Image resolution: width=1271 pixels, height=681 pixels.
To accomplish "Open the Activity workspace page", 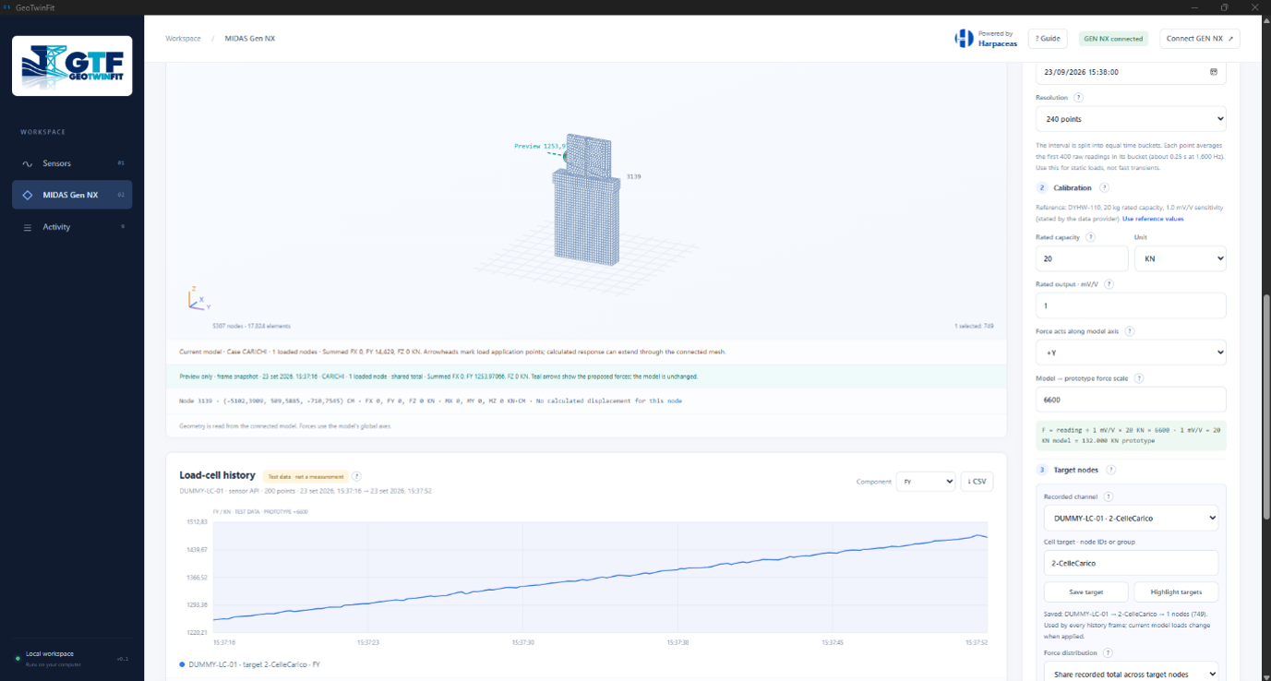I will [72, 227].
